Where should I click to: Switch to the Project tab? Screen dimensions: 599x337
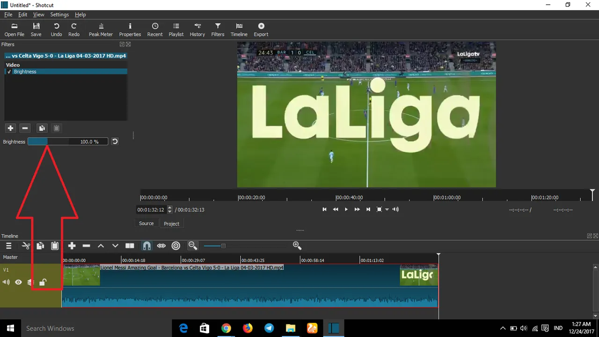(x=171, y=223)
